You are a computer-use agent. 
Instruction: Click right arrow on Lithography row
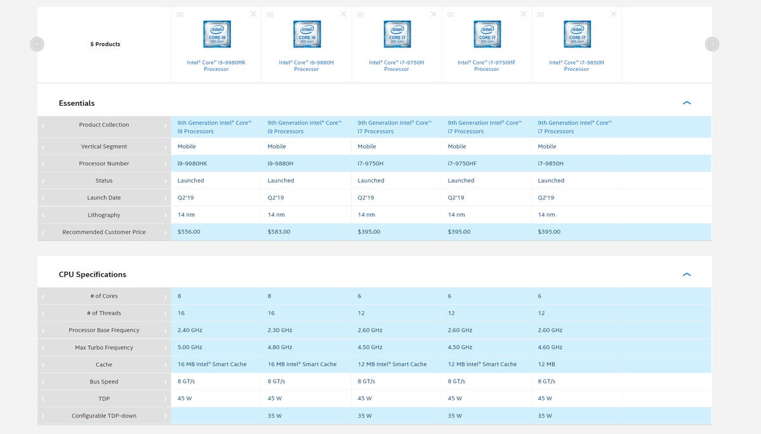pyautogui.click(x=166, y=215)
